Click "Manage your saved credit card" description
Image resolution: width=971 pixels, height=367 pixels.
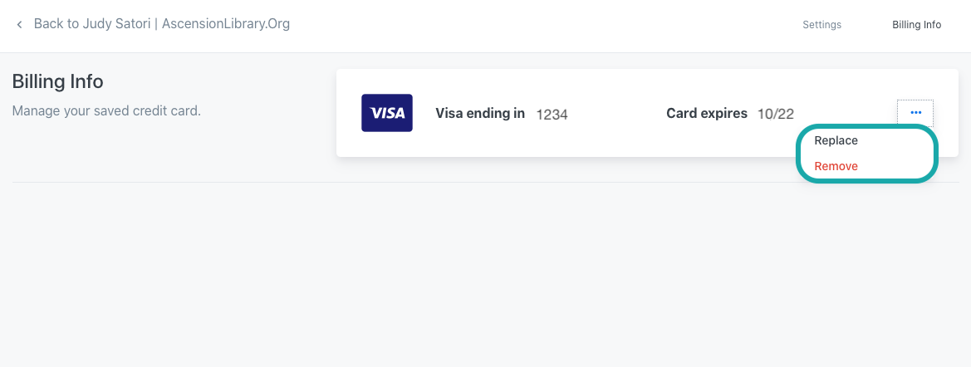(x=106, y=110)
